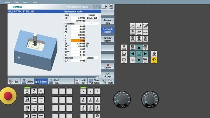Open the Help menu
The image size is (210, 118).
click(x=35, y=2)
